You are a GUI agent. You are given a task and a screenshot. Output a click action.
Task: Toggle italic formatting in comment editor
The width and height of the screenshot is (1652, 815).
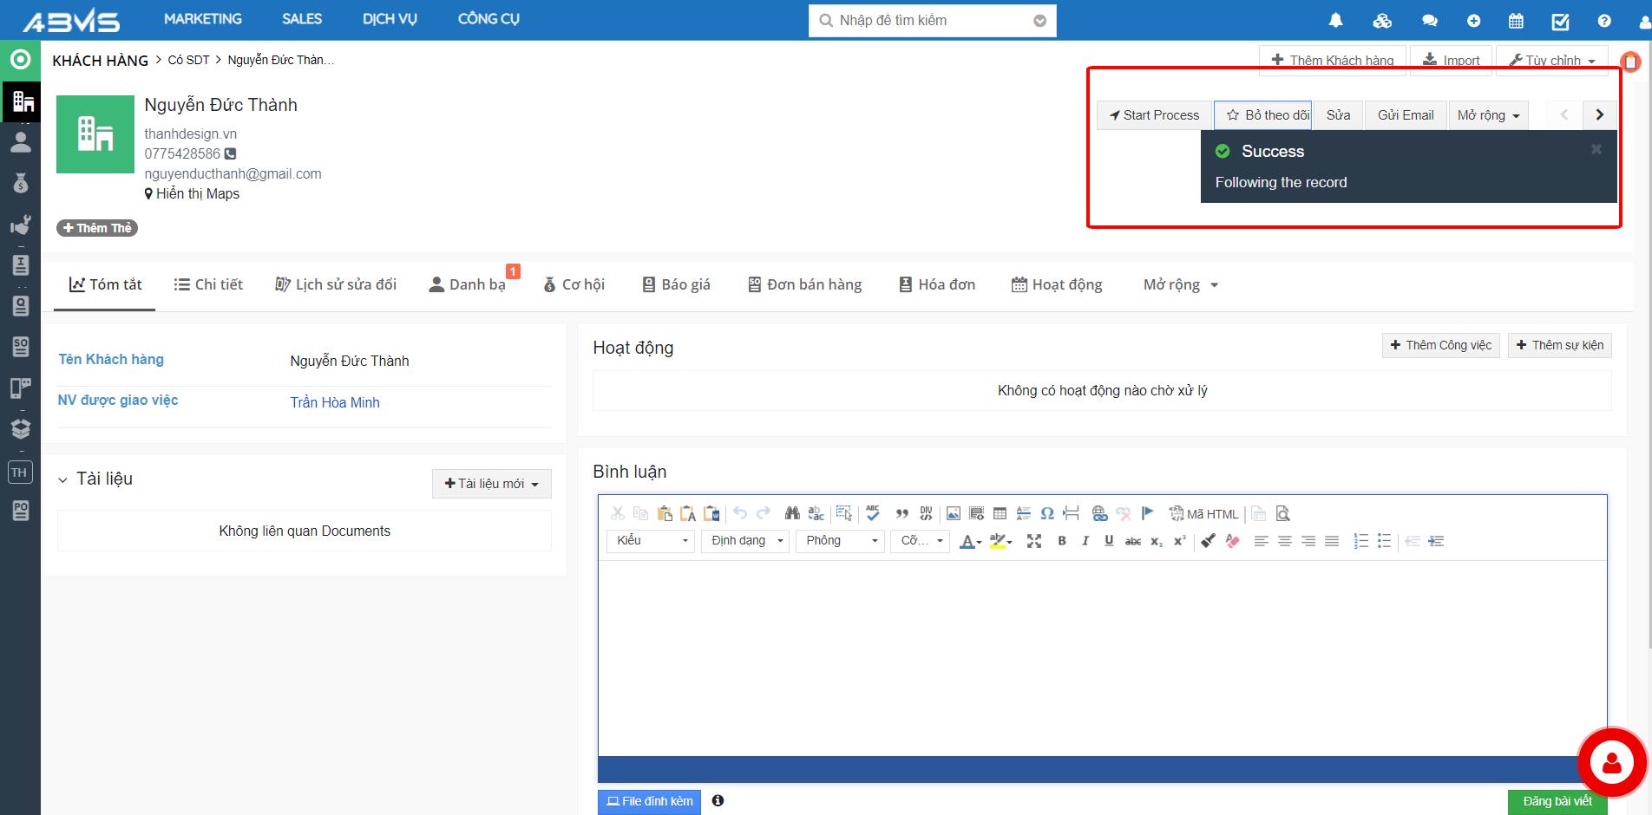pyautogui.click(x=1085, y=541)
